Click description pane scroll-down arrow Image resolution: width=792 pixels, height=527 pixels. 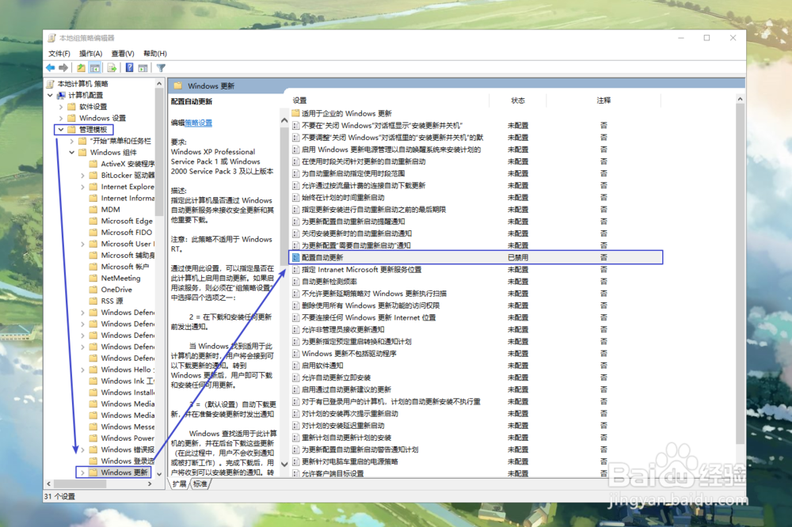[284, 464]
